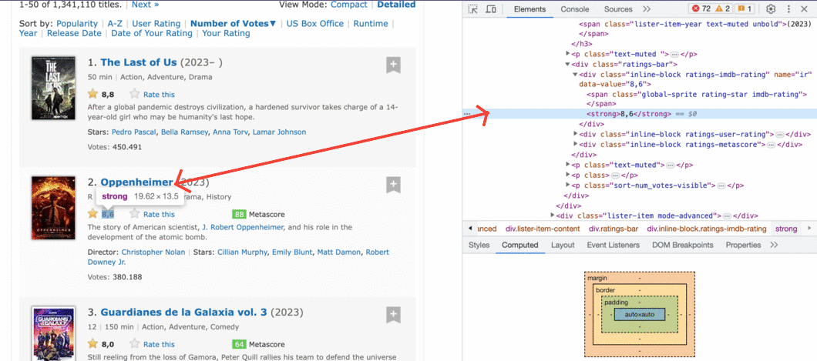Click the green 88 Metascore badge
Image resolution: width=817 pixels, height=361 pixels.
pyautogui.click(x=239, y=214)
